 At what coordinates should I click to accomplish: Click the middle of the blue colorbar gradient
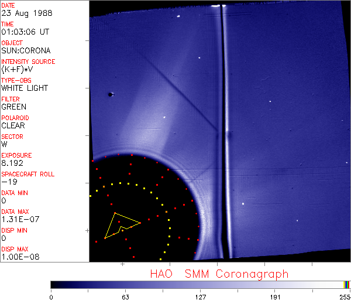tap(199, 284)
